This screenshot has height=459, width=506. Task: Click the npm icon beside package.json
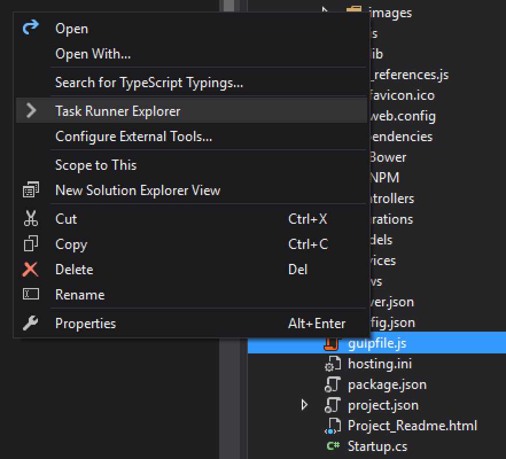click(332, 384)
